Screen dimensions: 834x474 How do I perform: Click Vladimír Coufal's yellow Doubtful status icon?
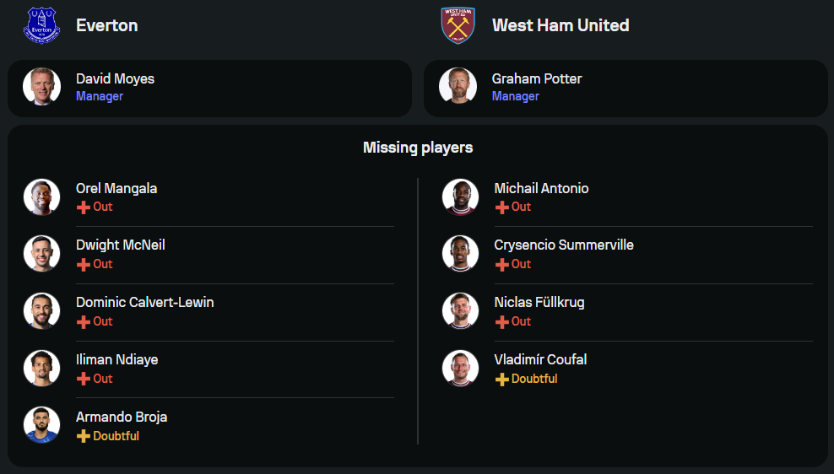tap(501, 379)
